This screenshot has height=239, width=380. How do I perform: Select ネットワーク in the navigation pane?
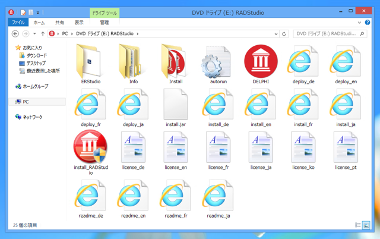click(28, 117)
